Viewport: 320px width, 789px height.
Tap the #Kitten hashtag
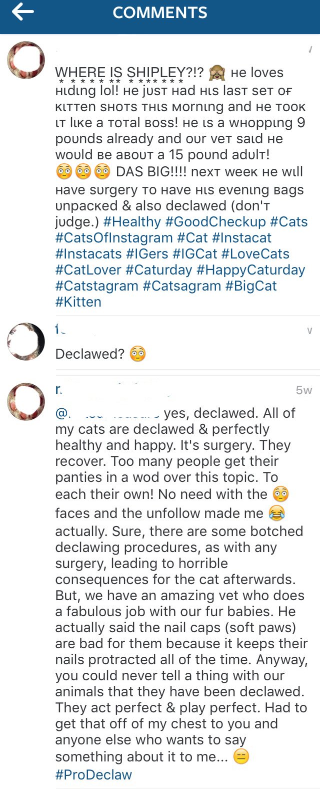coord(78,302)
